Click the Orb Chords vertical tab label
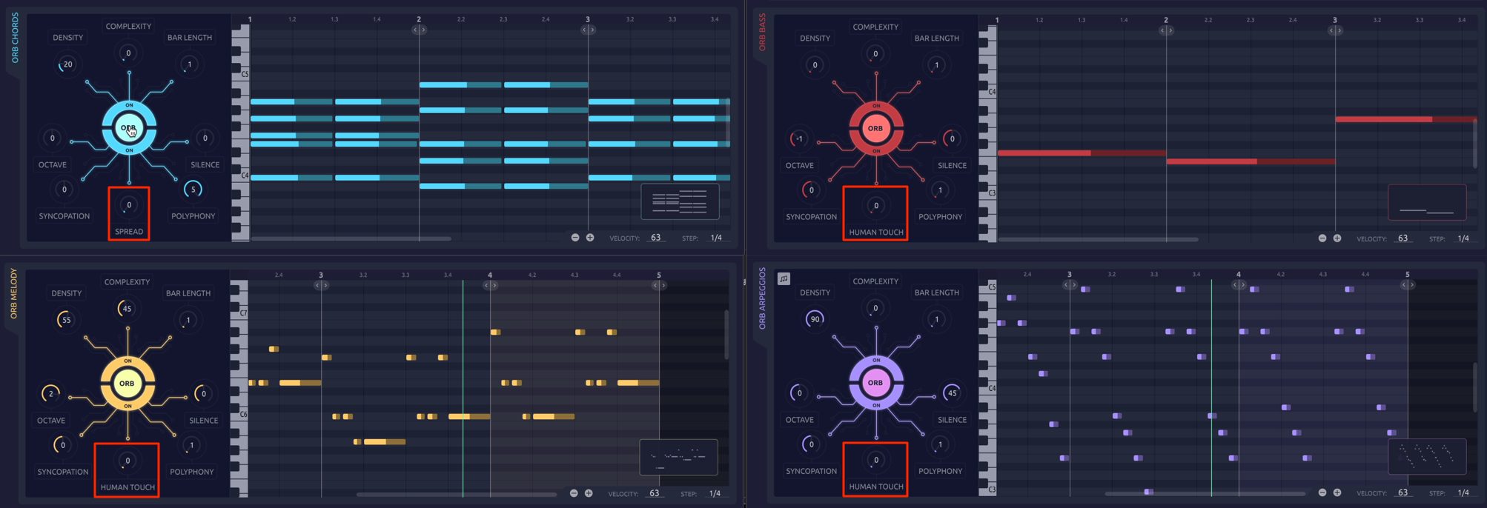 [x=15, y=39]
